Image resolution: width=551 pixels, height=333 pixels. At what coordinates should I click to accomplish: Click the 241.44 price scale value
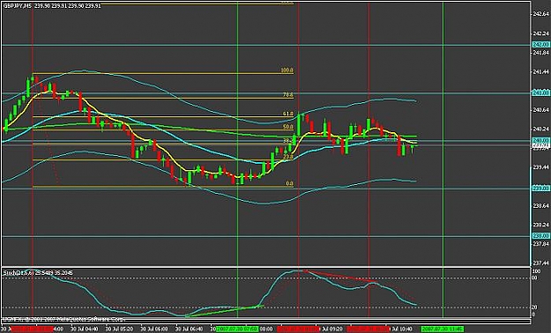point(540,71)
